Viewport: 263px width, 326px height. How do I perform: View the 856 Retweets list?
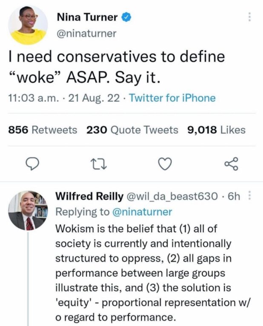click(x=43, y=130)
